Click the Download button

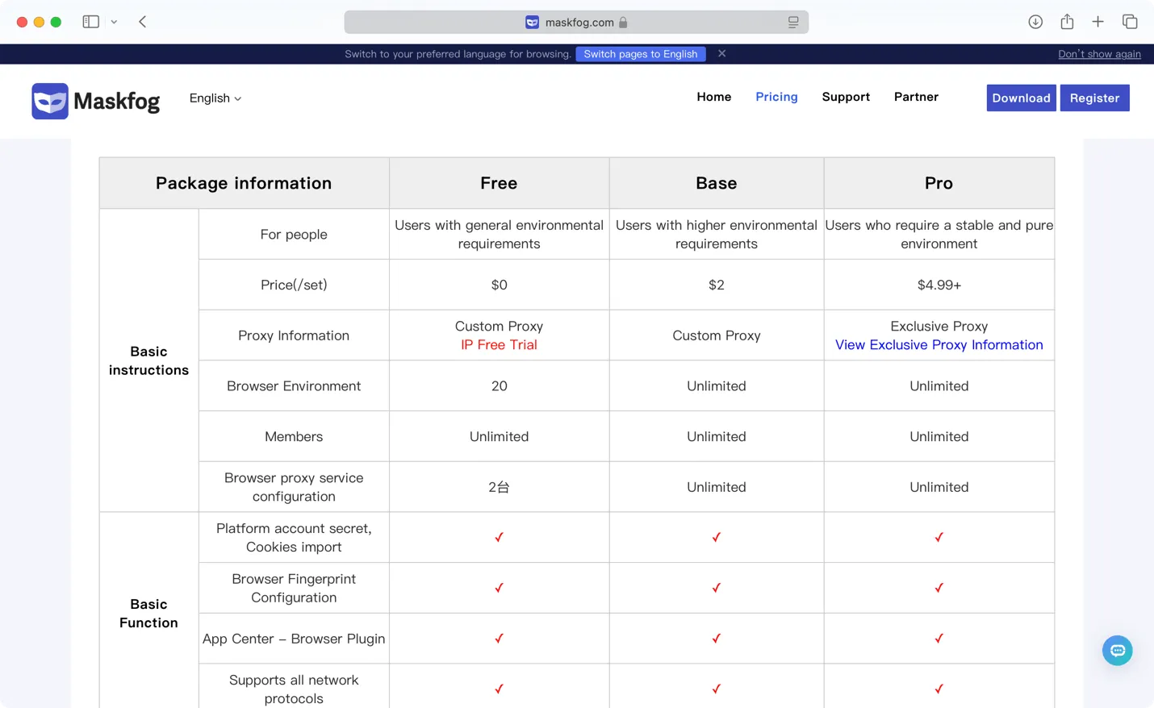tap(1021, 98)
